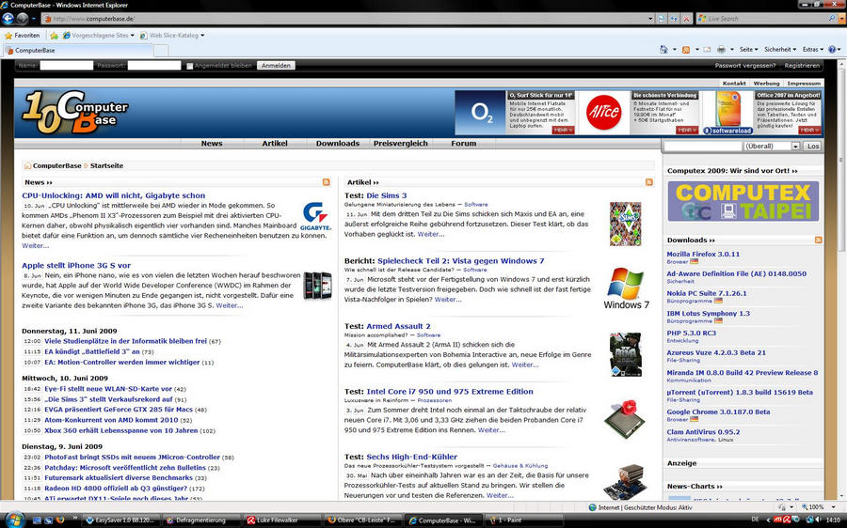Open the Seite menu dropdown
Viewport: 847px width, 528px height.
[x=748, y=50]
